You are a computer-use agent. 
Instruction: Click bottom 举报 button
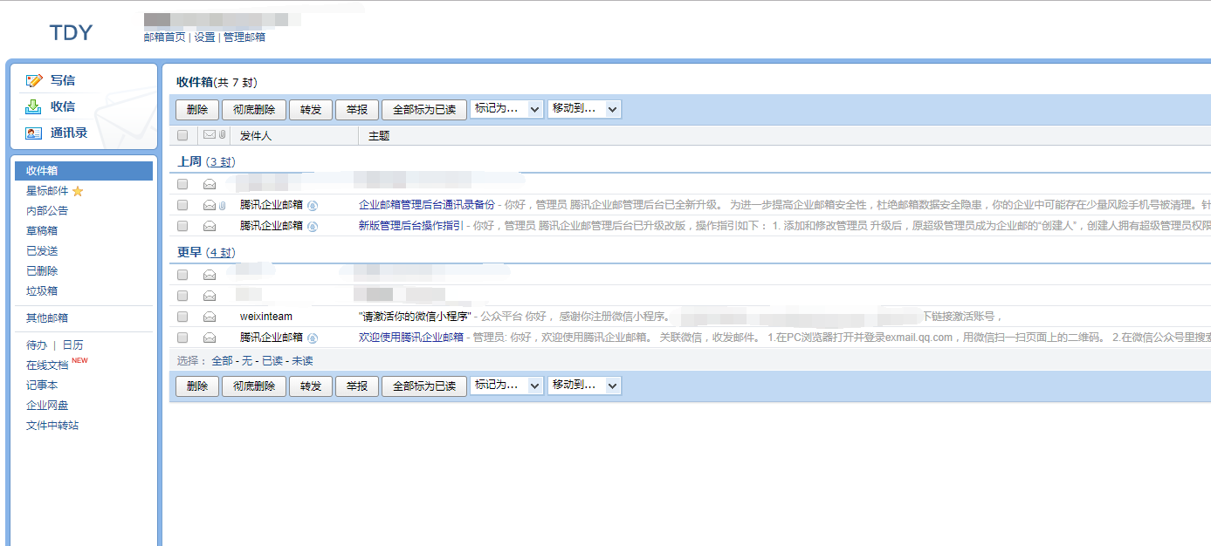(x=357, y=386)
